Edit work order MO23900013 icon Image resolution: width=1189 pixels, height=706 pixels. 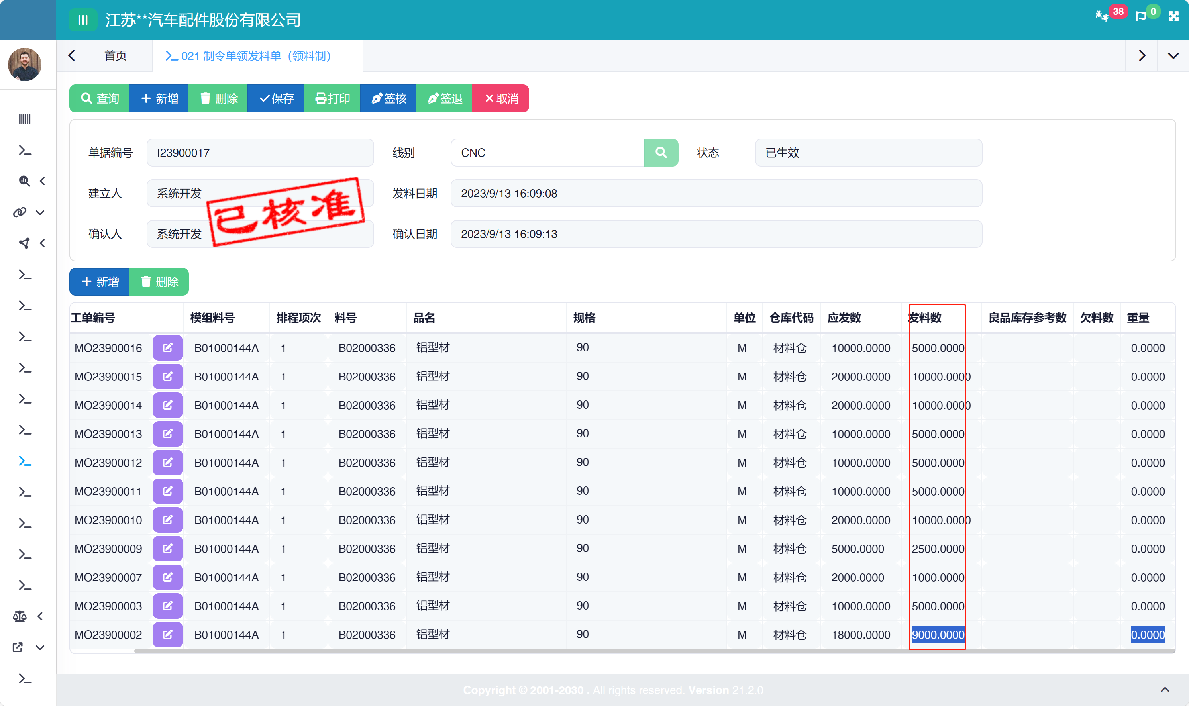click(167, 433)
